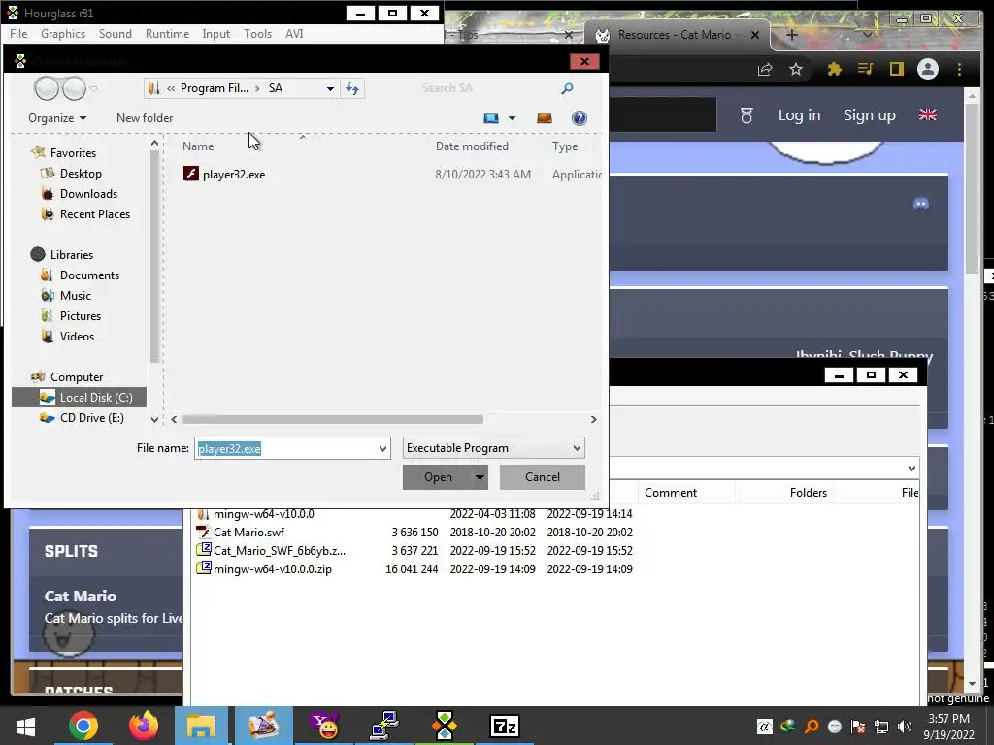Screen dimensions: 994x745
Task: Select Computer in the navigation pane
Action: click(77, 377)
